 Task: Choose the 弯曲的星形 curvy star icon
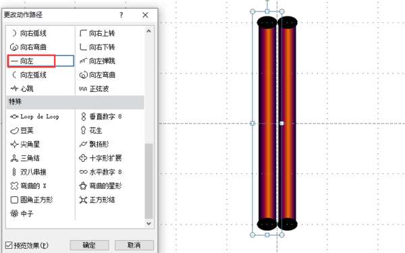click(83, 186)
